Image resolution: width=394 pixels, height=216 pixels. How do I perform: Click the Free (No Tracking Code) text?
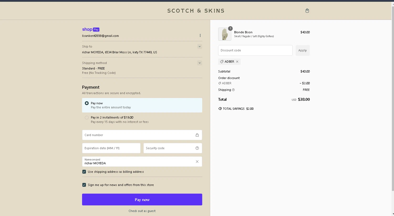click(x=99, y=73)
